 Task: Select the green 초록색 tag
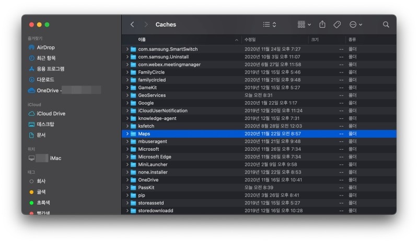[43, 202]
